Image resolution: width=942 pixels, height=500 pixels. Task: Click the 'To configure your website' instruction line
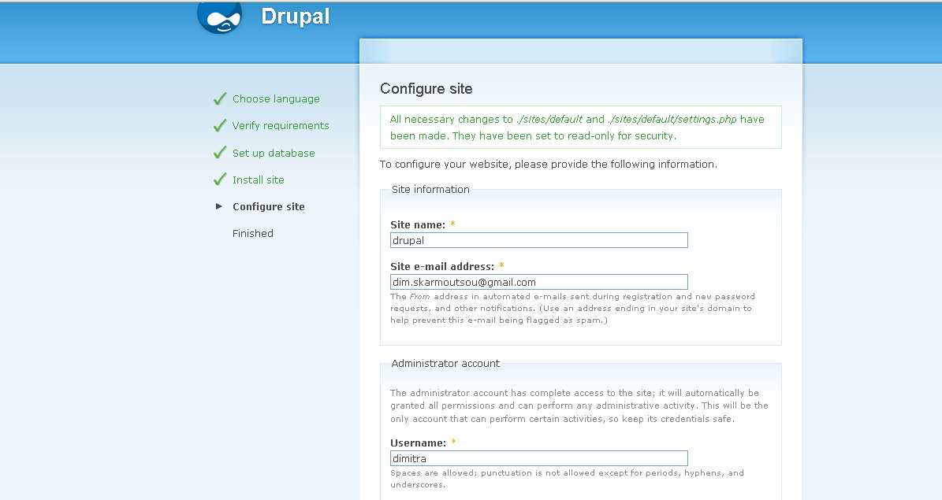tap(548, 165)
